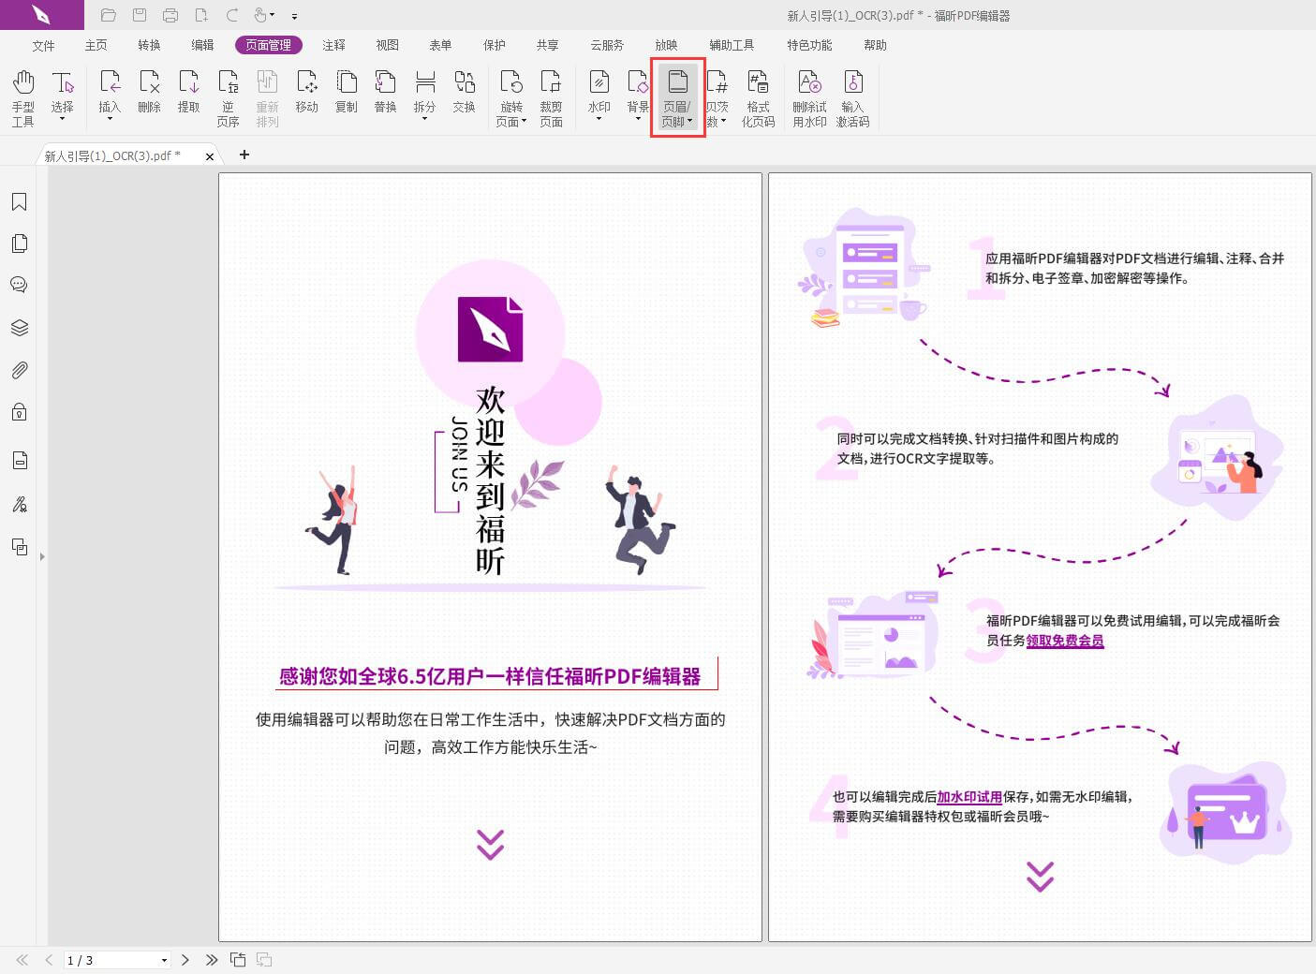Viewport: 1316px width, 974px height.
Task: Click the Extract pages (提取) icon
Action: (x=188, y=93)
